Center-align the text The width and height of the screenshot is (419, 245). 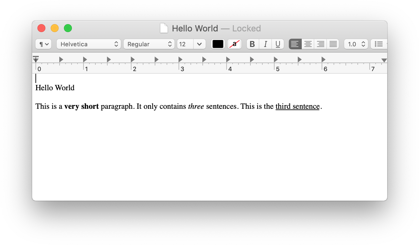click(308, 44)
